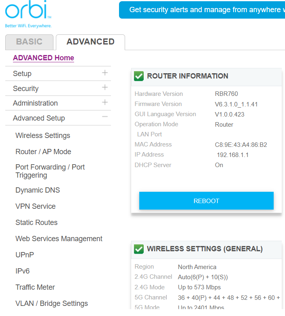
Task: Open the ADVANCED Home link
Action: click(43, 58)
